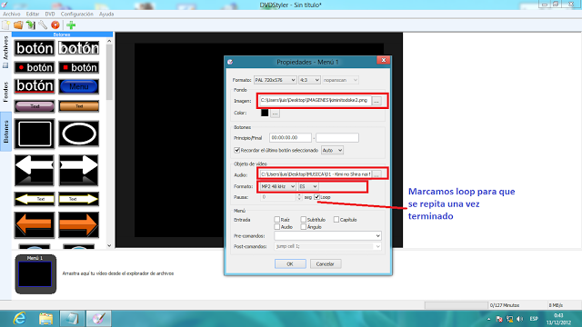Click the New project toolbar icon
Screen dimensions: 582x327
(6, 25)
